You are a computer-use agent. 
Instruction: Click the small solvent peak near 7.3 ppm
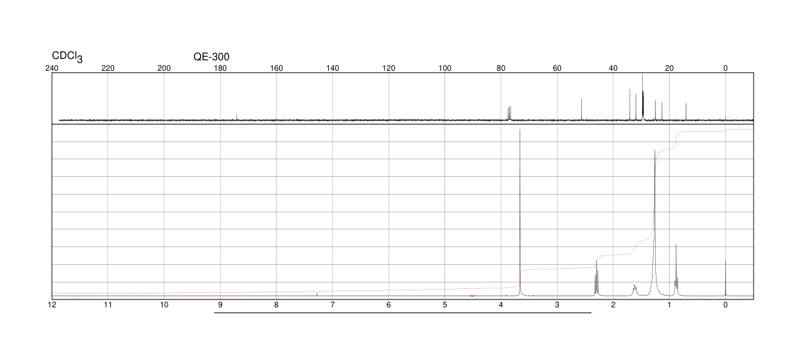[317, 294]
